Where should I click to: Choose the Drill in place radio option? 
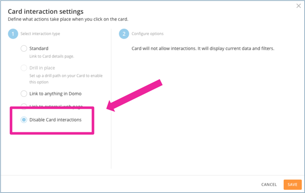click(x=24, y=68)
